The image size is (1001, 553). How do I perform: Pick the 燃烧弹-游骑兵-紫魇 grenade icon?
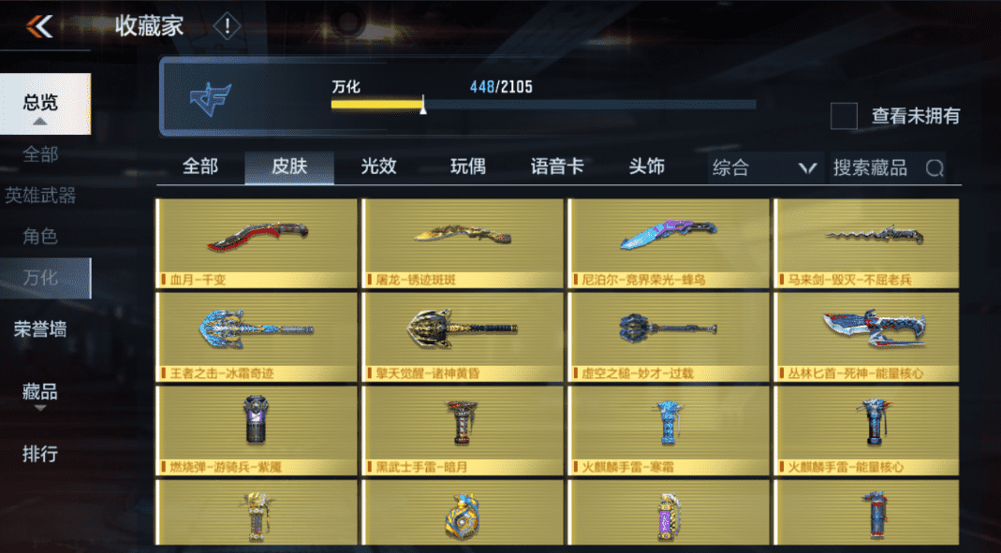pyautogui.click(x=256, y=419)
